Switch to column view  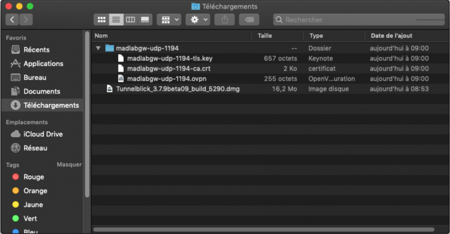[x=131, y=19]
